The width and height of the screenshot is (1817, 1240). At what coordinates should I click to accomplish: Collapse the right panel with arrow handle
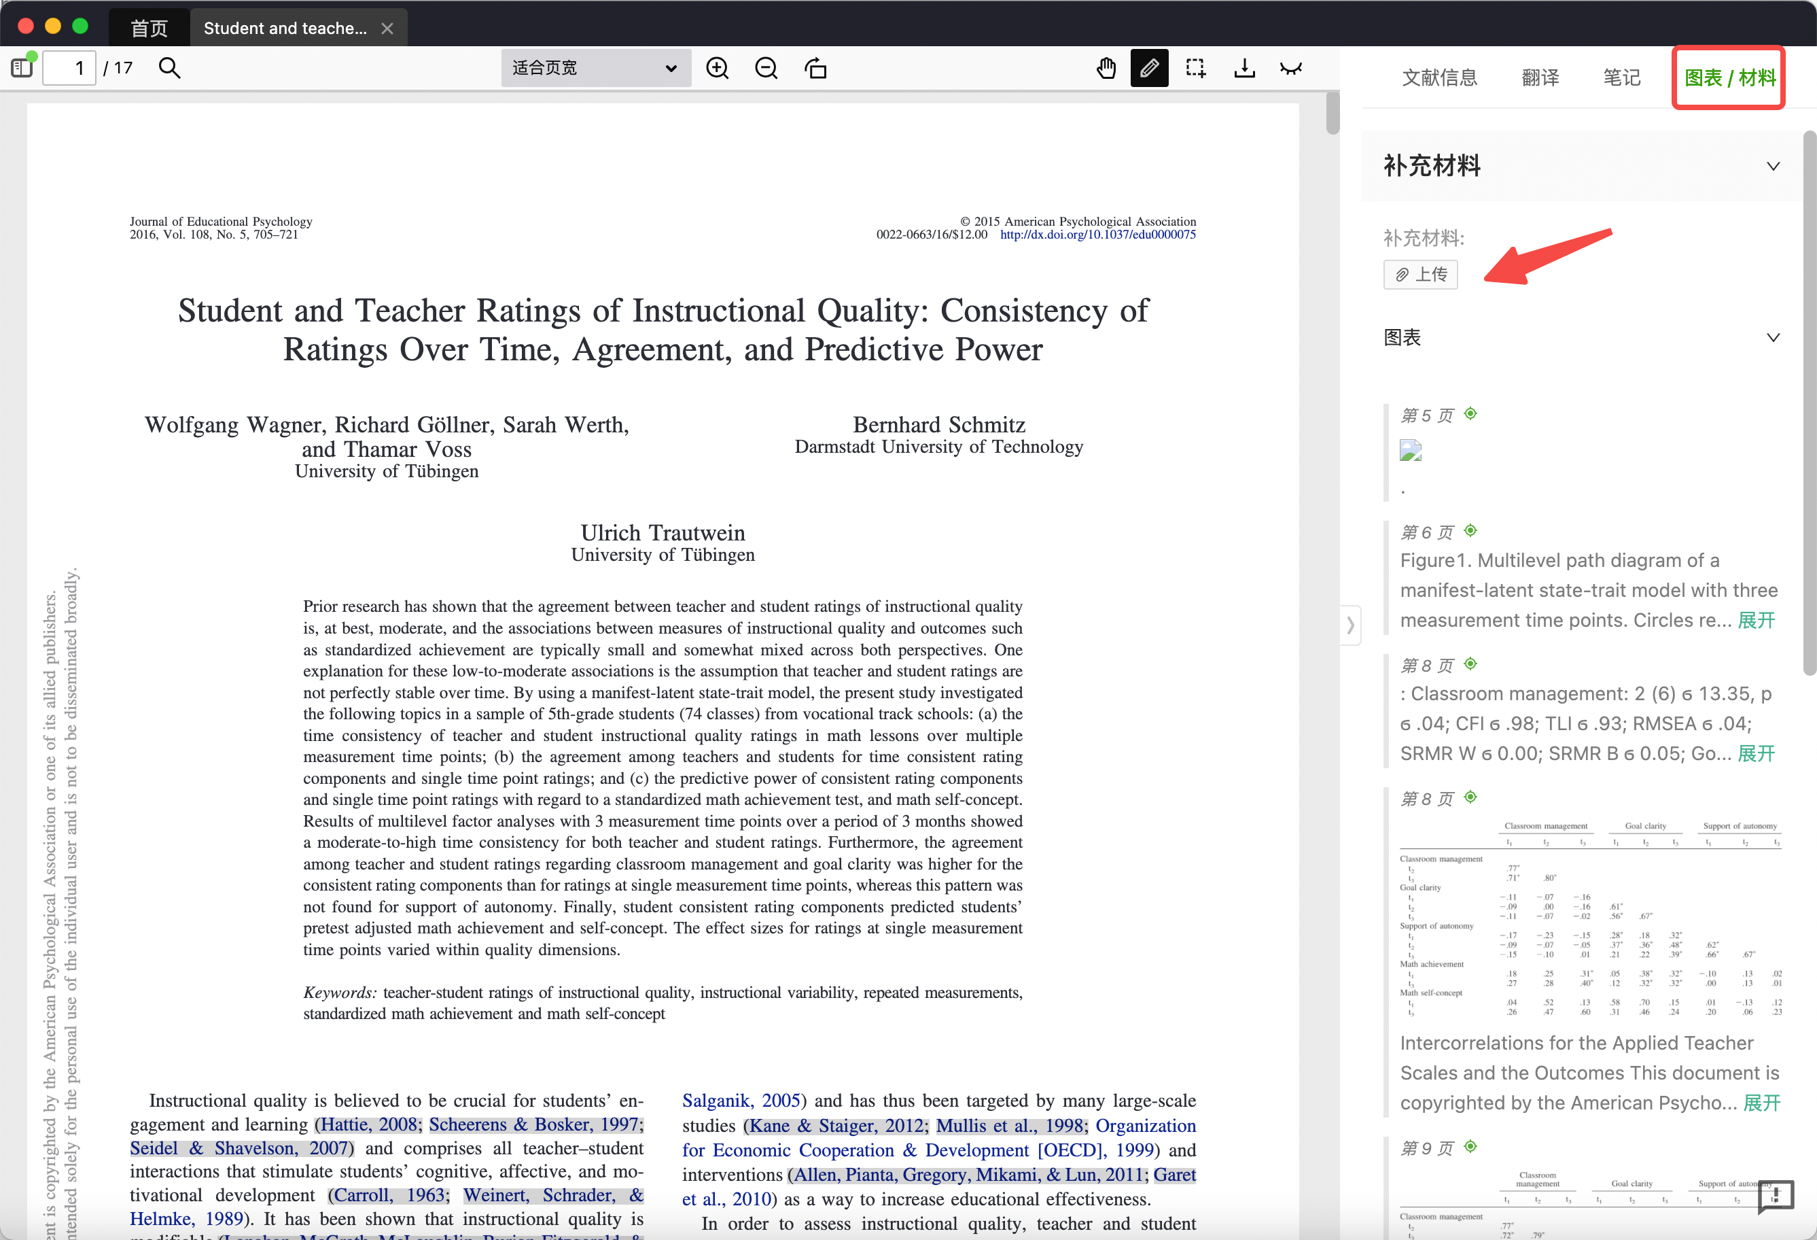click(x=1350, y=625)
